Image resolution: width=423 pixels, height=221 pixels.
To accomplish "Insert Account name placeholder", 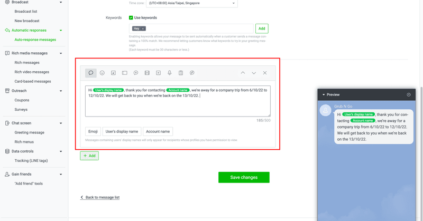I will click(x=158, y=131).
